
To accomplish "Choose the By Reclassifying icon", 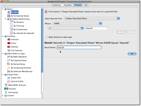I will 9,64.
